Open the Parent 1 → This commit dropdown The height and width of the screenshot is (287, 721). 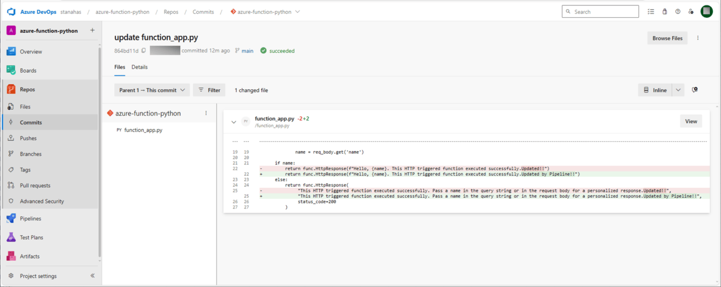152,90
